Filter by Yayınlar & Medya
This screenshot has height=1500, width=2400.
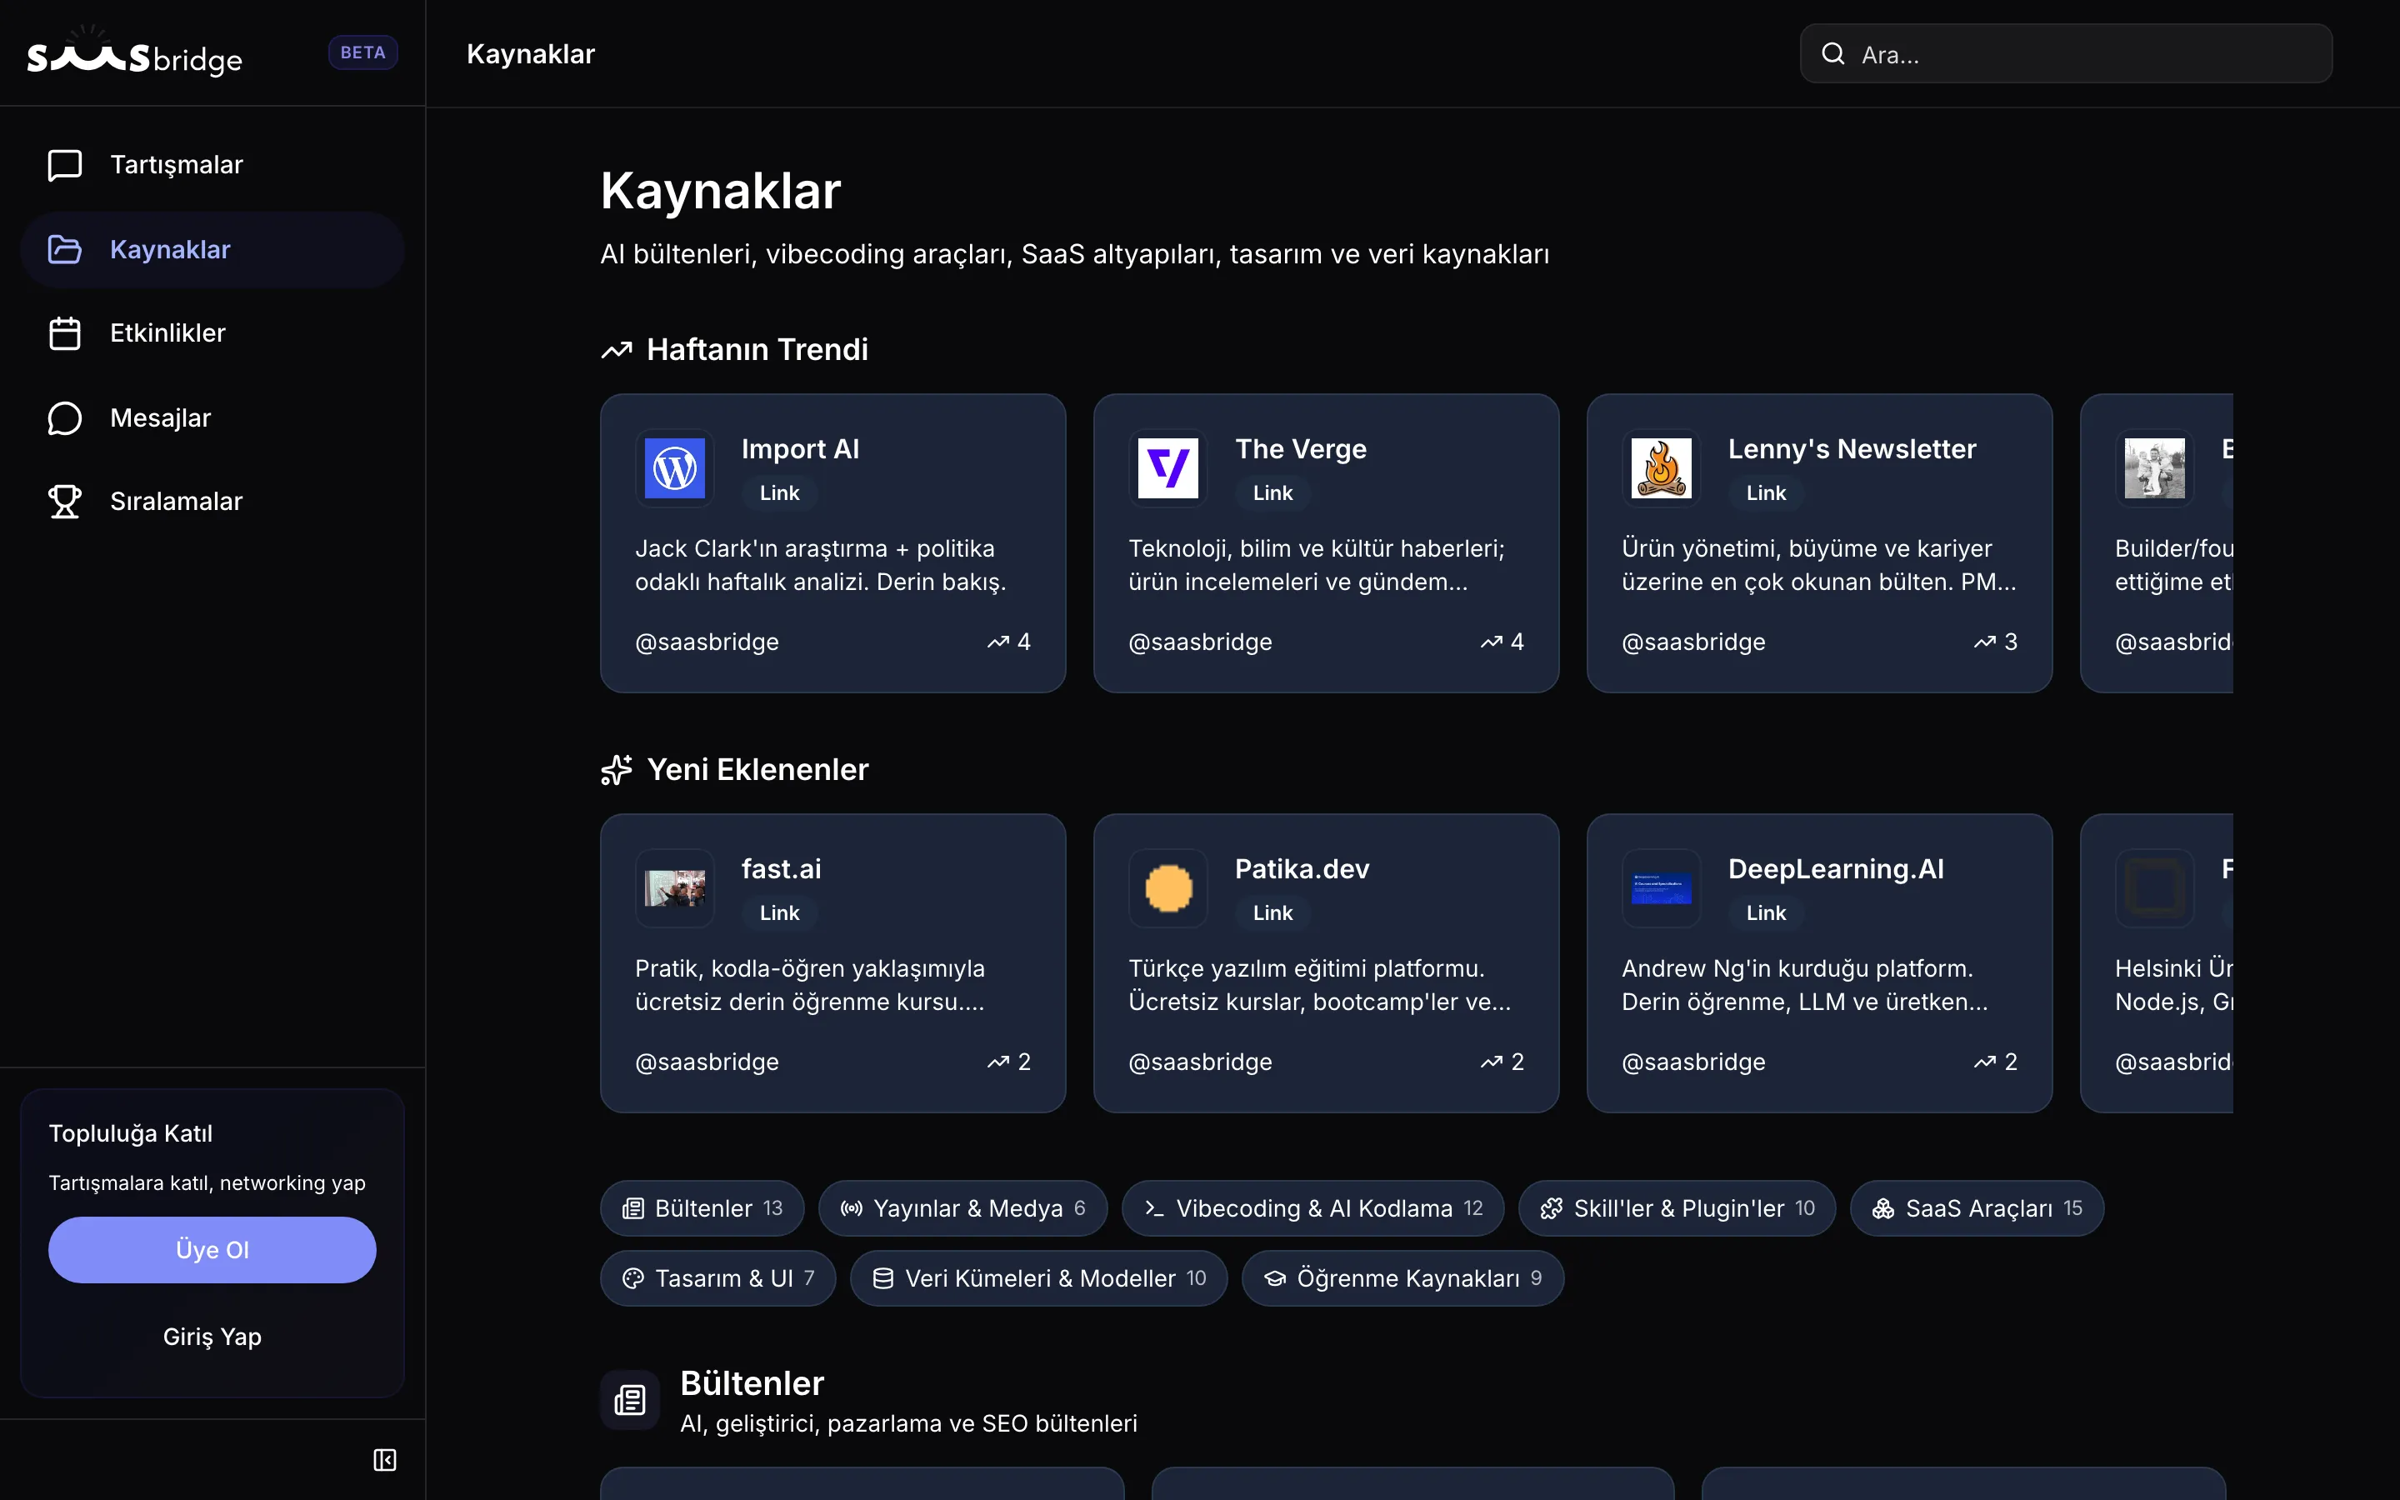pos(963,1208)
